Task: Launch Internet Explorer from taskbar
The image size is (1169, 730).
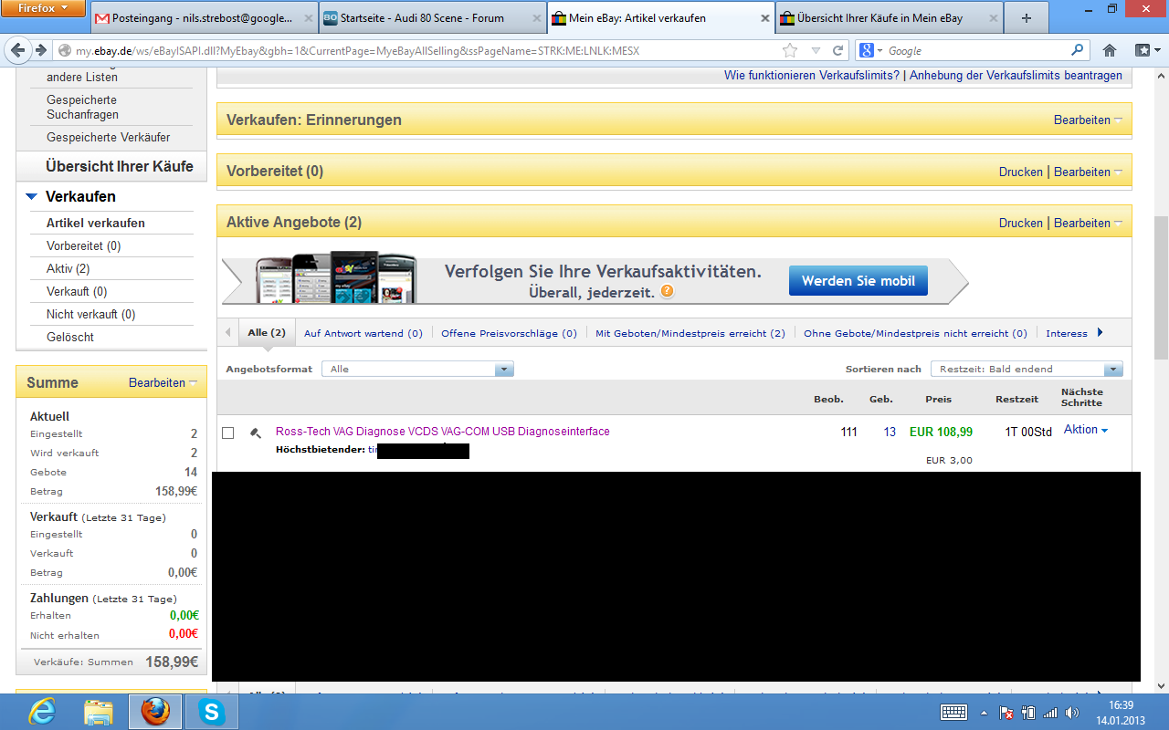Action: [x=42, y=712]
